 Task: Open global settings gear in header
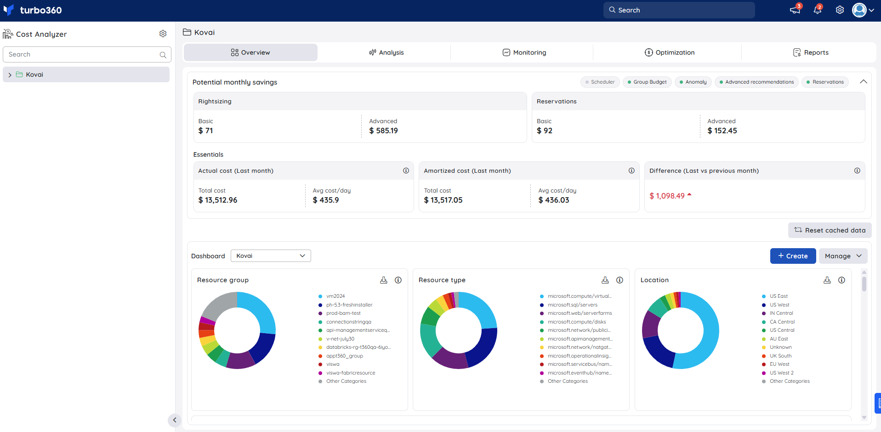(840, 10)
